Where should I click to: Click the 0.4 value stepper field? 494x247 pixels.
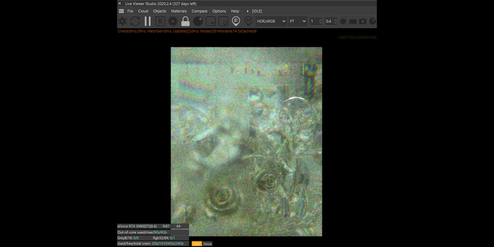click(328, 21)
